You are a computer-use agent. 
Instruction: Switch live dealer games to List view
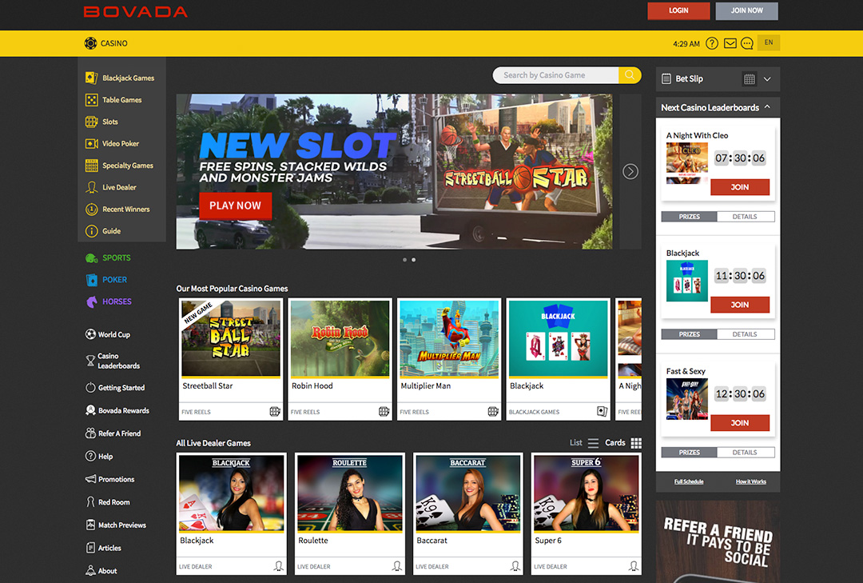point(584,443)
